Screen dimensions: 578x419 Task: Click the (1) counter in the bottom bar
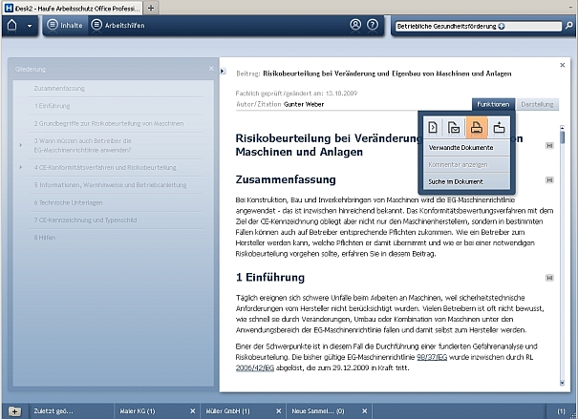click(561, 411)
